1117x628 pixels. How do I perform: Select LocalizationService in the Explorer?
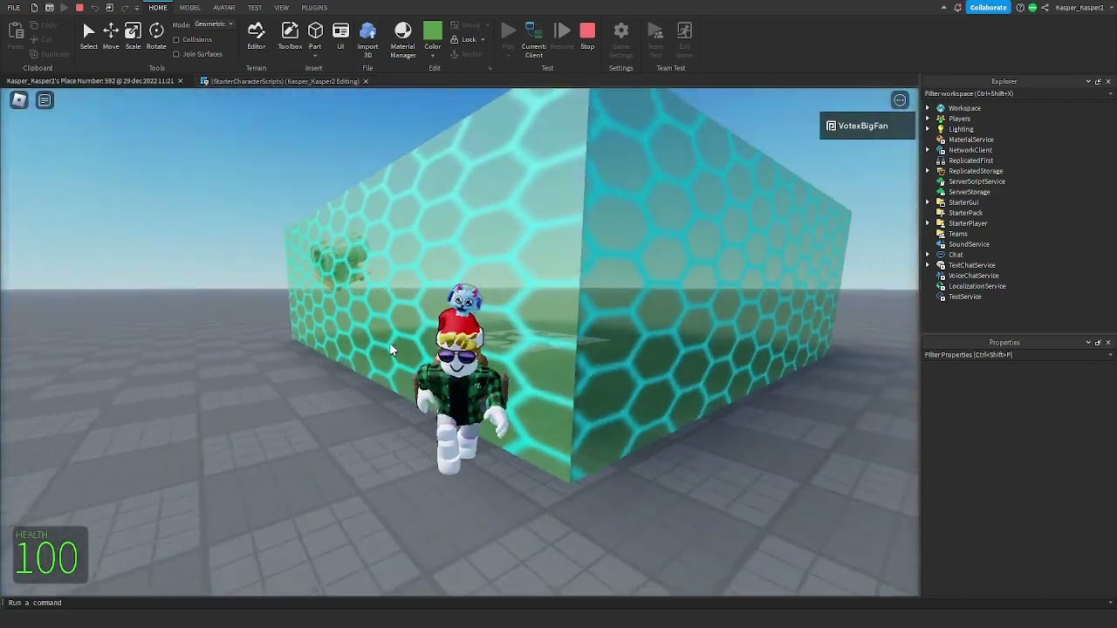tap(977, 286)
